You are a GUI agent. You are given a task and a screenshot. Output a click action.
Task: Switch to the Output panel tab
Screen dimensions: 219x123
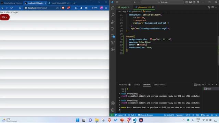click(137, 85)
